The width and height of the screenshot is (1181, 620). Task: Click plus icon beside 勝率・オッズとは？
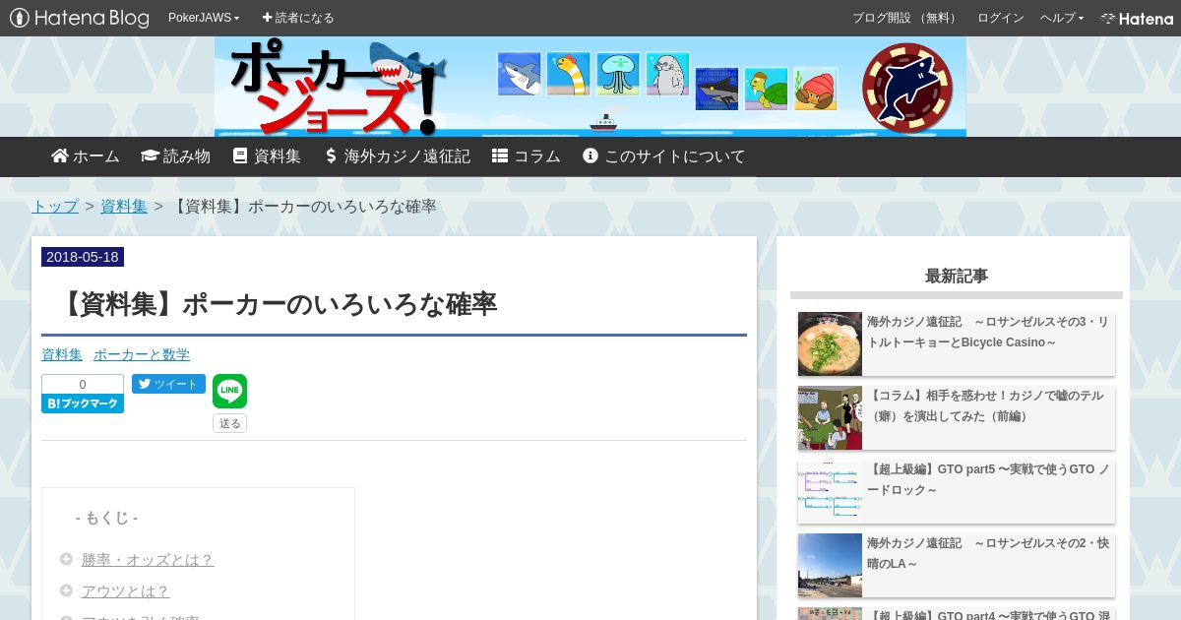coord(66,559)
